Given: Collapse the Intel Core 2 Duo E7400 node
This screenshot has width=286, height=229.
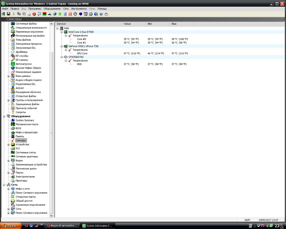Looking at the screenshot, I should coord(62,32).
